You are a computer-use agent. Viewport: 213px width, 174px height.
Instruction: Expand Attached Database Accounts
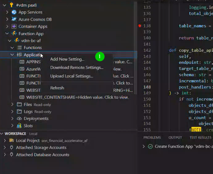pos(5,155)
